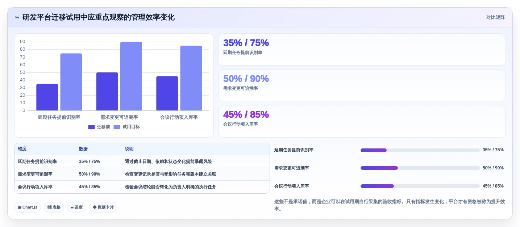
Task: Click description 检查变更记录是否与受影响任务和版本建立关联
Action: pos(171,174)
